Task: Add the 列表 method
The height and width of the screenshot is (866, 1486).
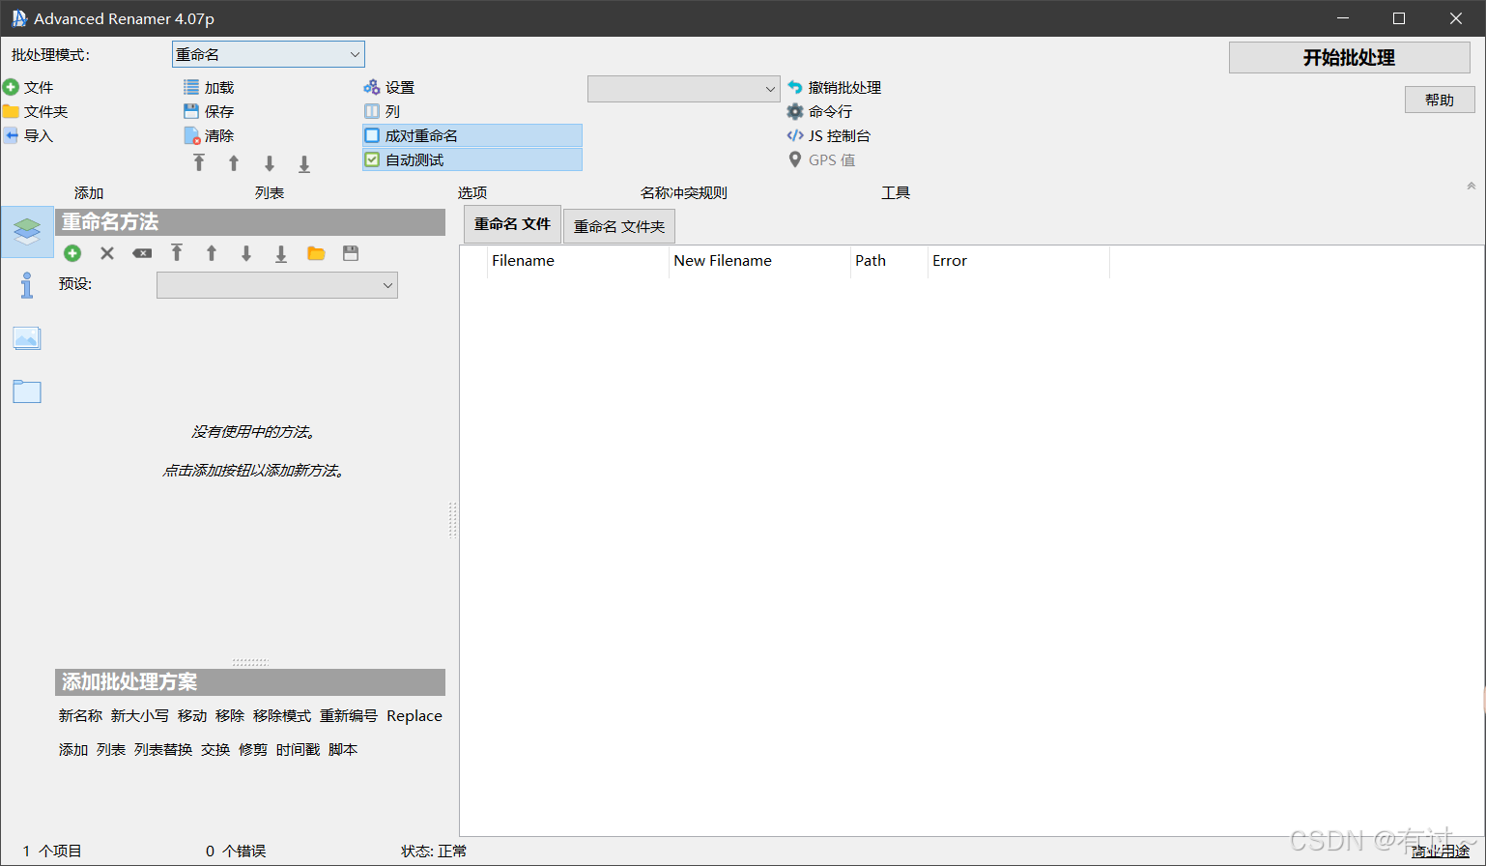Action: coord(111,750)
